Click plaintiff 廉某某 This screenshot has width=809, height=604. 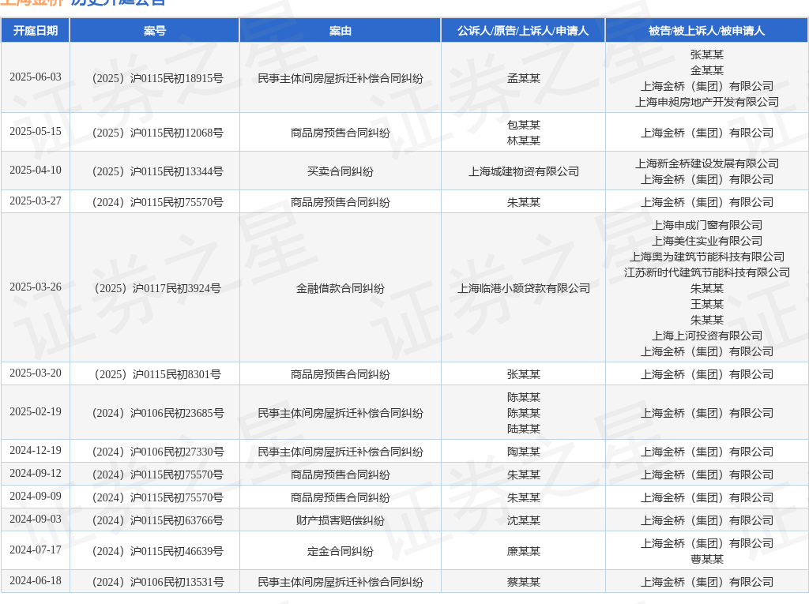point(523,551)
